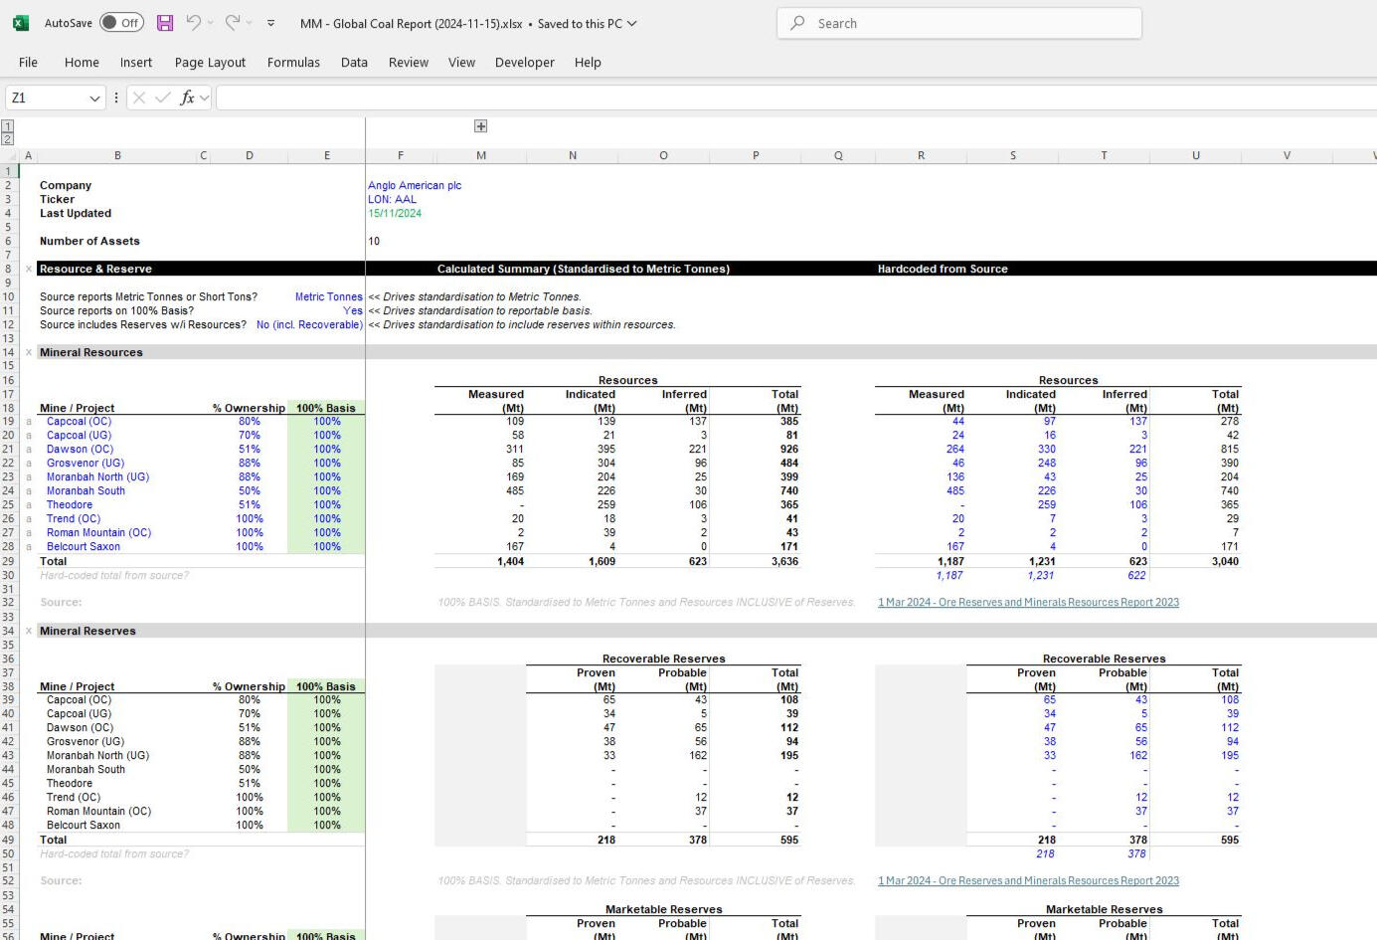Select Roman Mountain (OC) in Mineral Reserves
The height and width of the screenshot is (940, 1377).
tap(98, 811)
